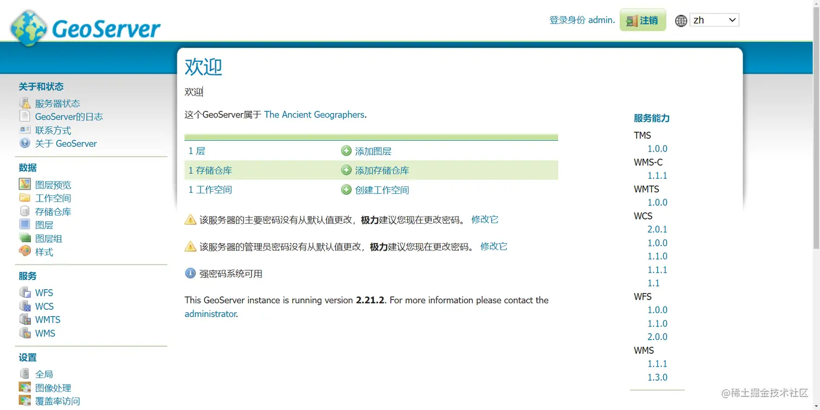The image size is (820, 410).
Task: Click the styles palette icon
Action: [x=25, y=251]
